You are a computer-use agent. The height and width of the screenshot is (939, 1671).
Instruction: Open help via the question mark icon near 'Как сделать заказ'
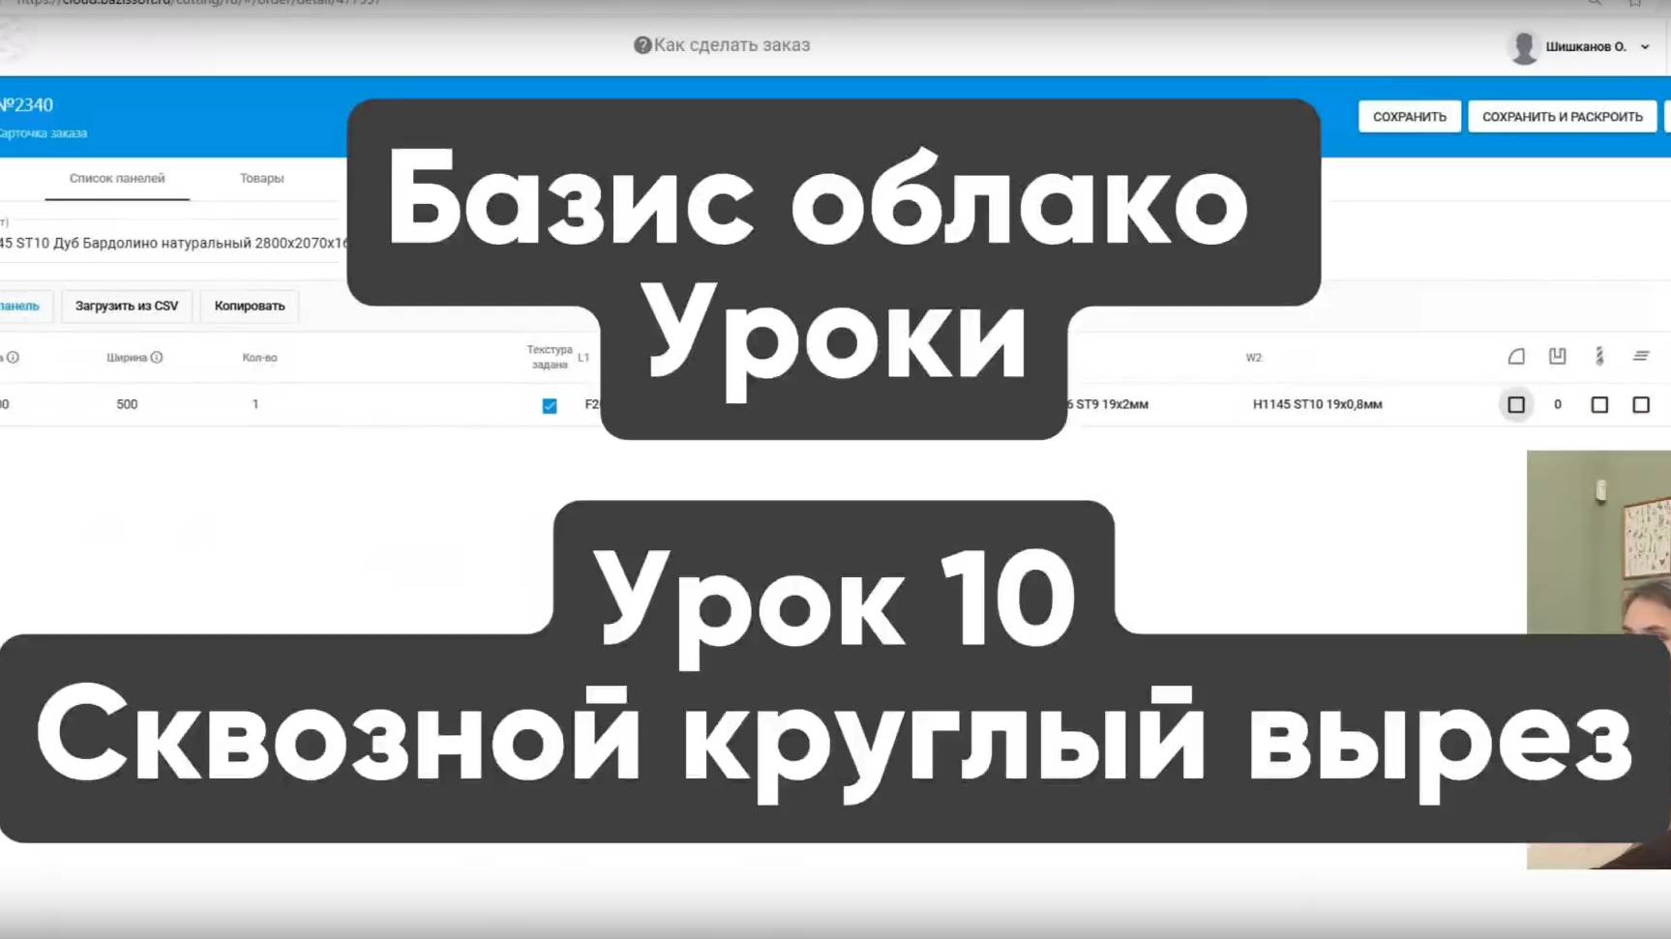[x=644, y=44]
